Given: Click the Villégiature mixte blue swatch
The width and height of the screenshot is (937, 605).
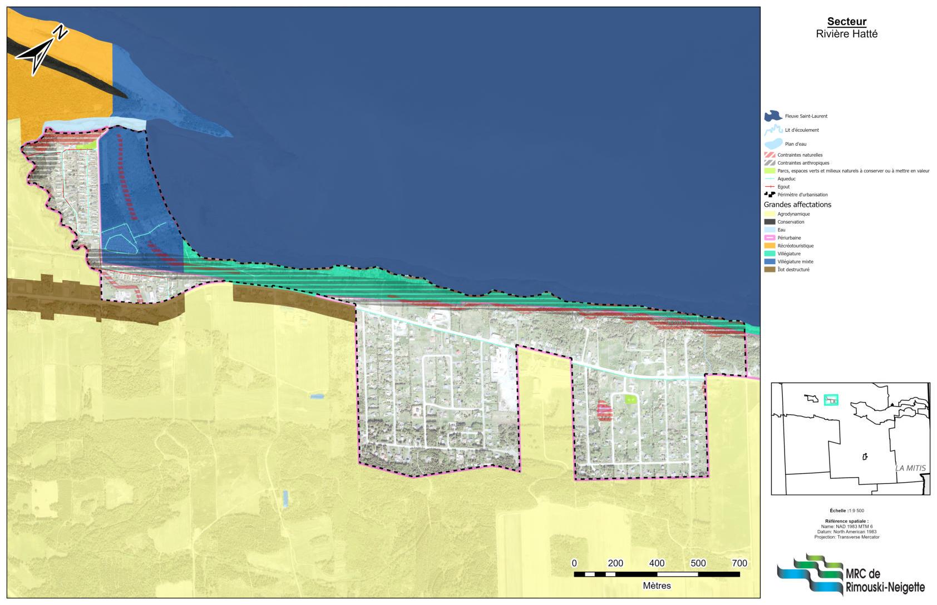Looking at the screenshot, I should pyautogui.click(x=770, y=261).
